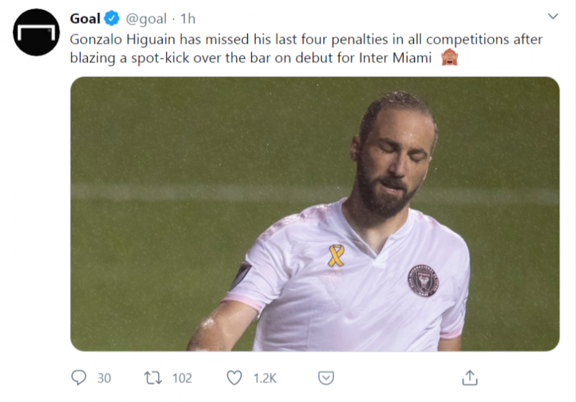Click the blue verified badge

(112, 18)
